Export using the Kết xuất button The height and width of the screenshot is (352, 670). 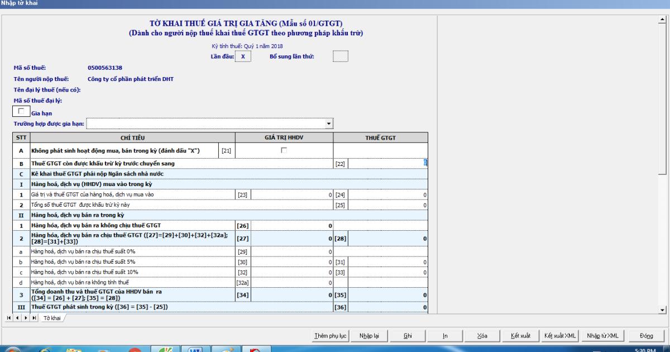click(x=520, y=336)
